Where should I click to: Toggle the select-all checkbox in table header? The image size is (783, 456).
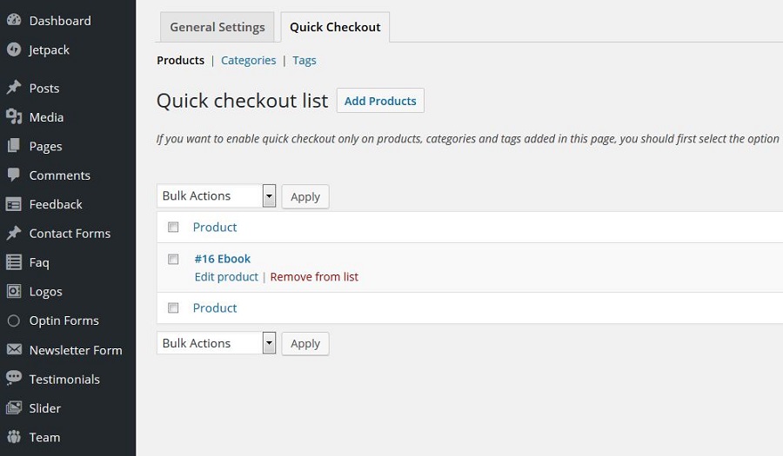pyautogui.click(x=173, y=228)
